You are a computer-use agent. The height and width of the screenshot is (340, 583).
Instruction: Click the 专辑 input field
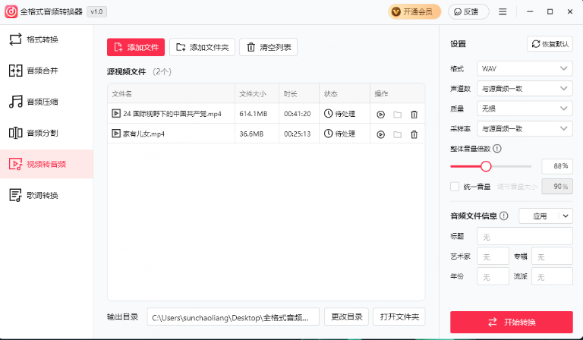[552, 257]
